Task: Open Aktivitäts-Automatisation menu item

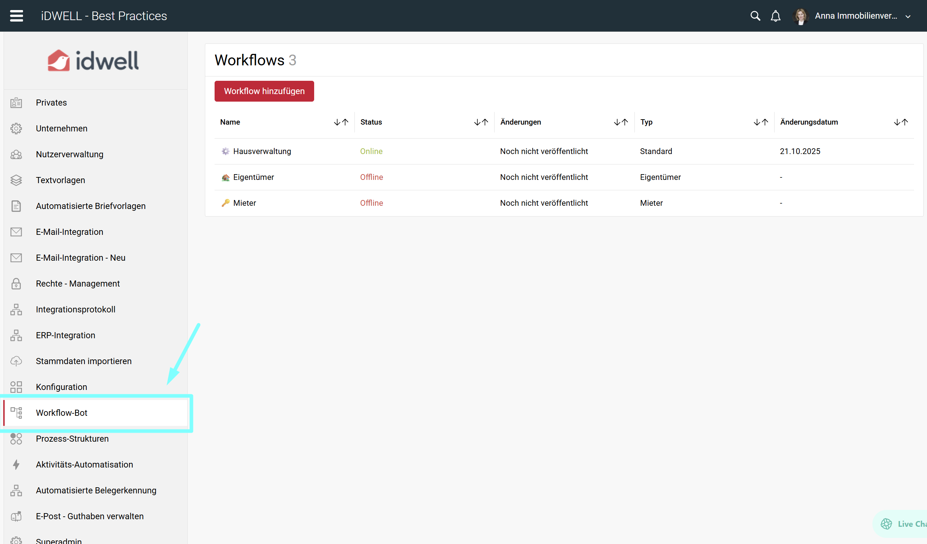Action: pyautogui.click(x=84, y=464)
